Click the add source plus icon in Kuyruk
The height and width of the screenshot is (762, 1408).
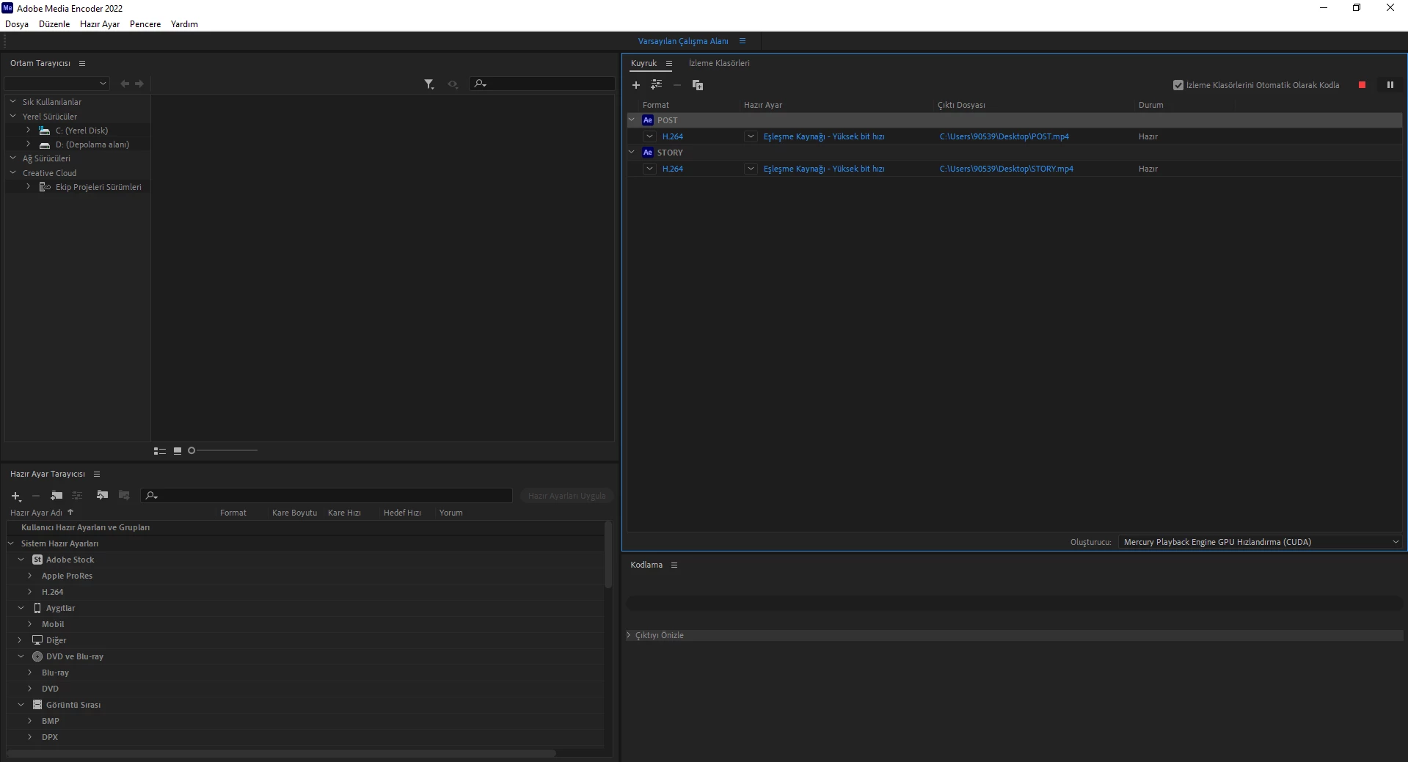click(x=636, y=85)
